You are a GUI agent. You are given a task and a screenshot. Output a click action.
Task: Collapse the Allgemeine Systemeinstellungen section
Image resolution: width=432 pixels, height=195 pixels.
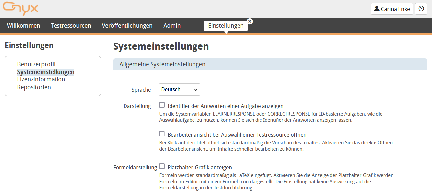[x=162, y=64]
